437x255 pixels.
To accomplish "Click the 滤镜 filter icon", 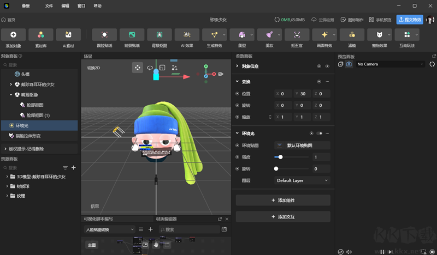I will click(x=352, y=35).
